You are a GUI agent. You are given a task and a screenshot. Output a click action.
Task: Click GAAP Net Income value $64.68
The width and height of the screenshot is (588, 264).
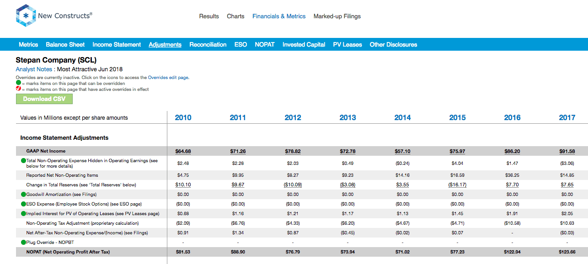(x=183, y=151)
